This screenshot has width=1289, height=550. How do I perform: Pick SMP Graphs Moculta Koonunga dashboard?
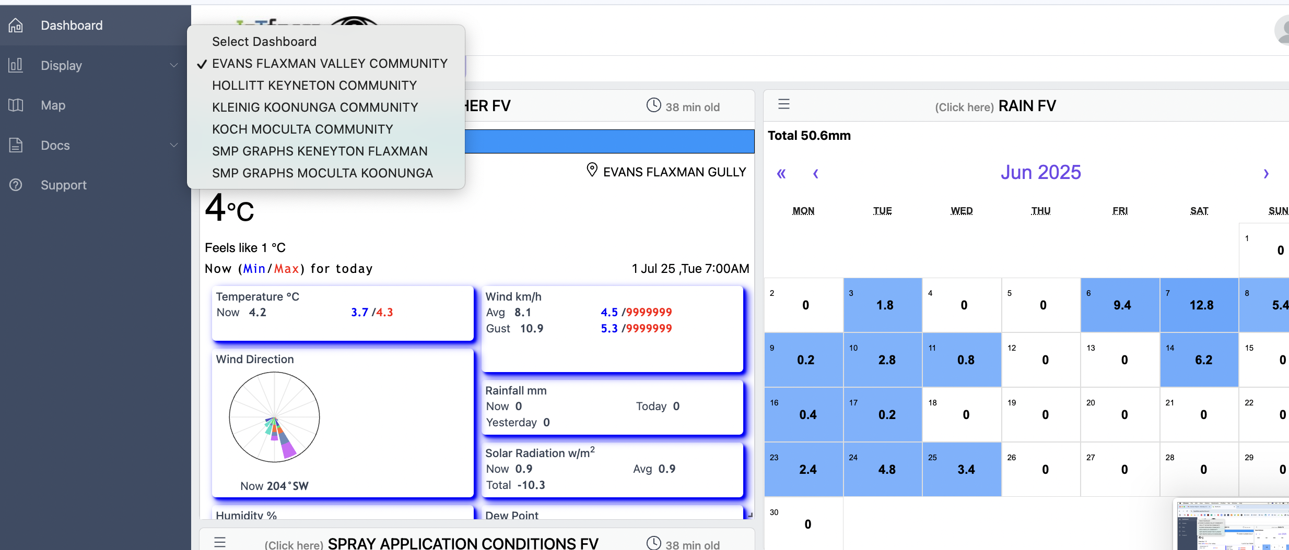click(x=322, y=173)
